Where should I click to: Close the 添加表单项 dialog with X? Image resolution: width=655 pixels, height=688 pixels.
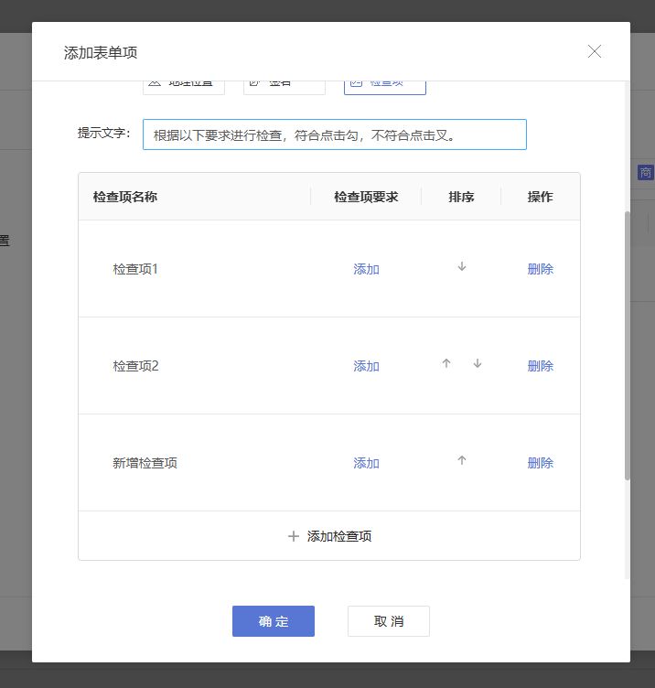(595, 52)
